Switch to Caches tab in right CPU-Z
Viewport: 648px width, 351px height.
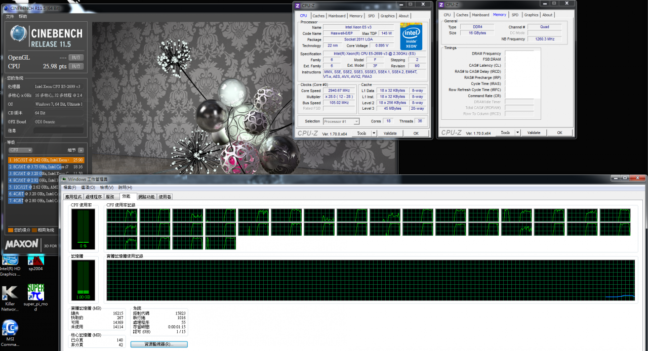[x=462, y=15]
